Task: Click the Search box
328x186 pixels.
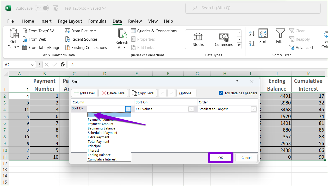Action: (253, 8)
